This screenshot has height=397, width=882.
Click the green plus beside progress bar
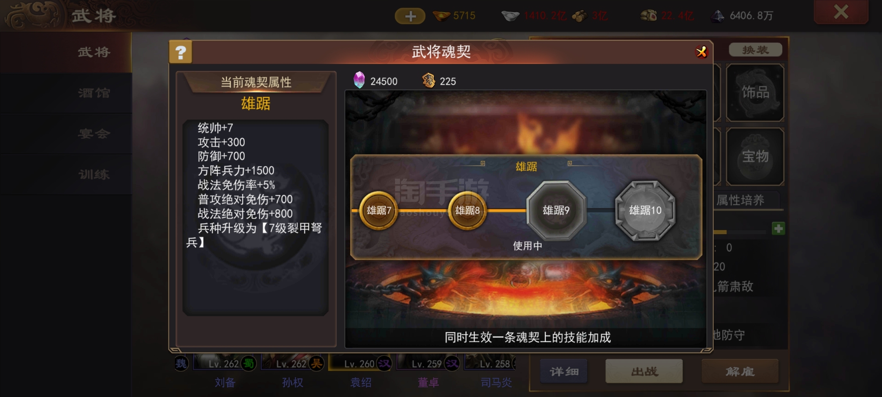pyautogui.click(x=778, y=229)
